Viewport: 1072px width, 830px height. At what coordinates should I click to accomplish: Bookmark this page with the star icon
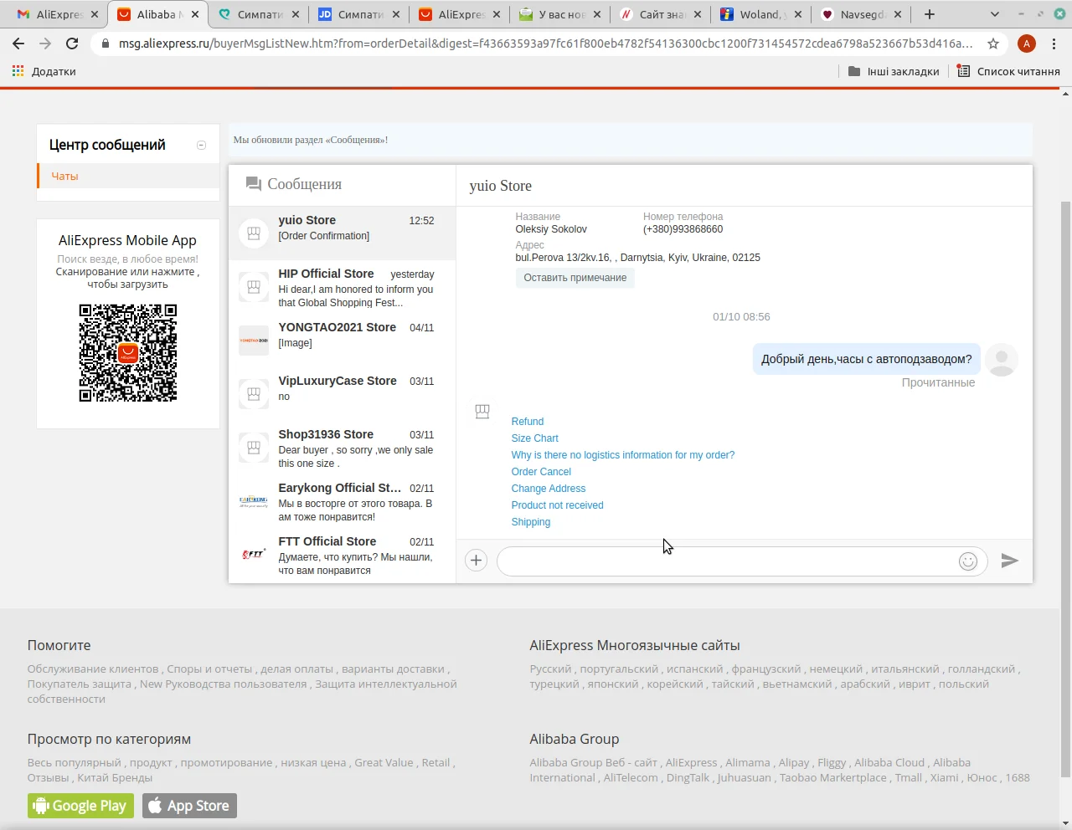pos(993,44)
